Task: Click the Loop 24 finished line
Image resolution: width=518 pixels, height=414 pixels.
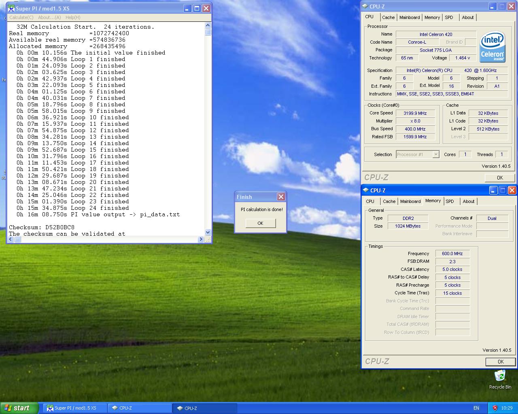Action: click(x=73, y=208)
